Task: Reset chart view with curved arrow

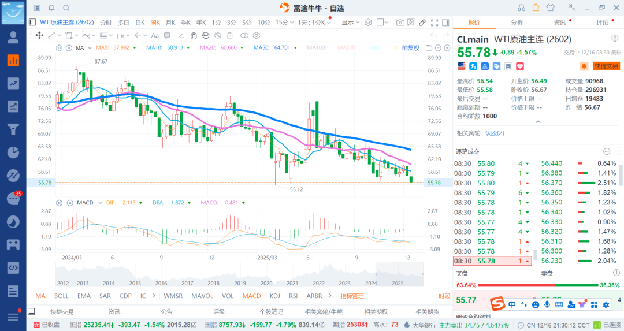Action: point(429,48)
